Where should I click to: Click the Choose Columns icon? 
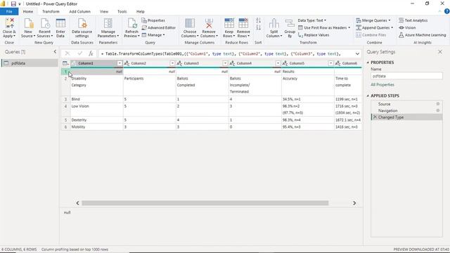190,23
